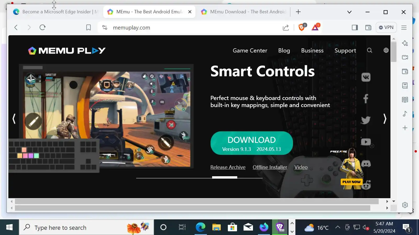Screen dimensions: 419x235
Task: Close the Free Fire ad popup
Action: coord(372,146)
